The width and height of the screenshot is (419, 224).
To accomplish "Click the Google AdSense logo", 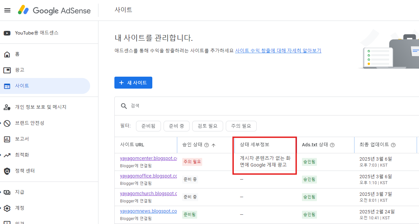I will (x=54, y=10).
